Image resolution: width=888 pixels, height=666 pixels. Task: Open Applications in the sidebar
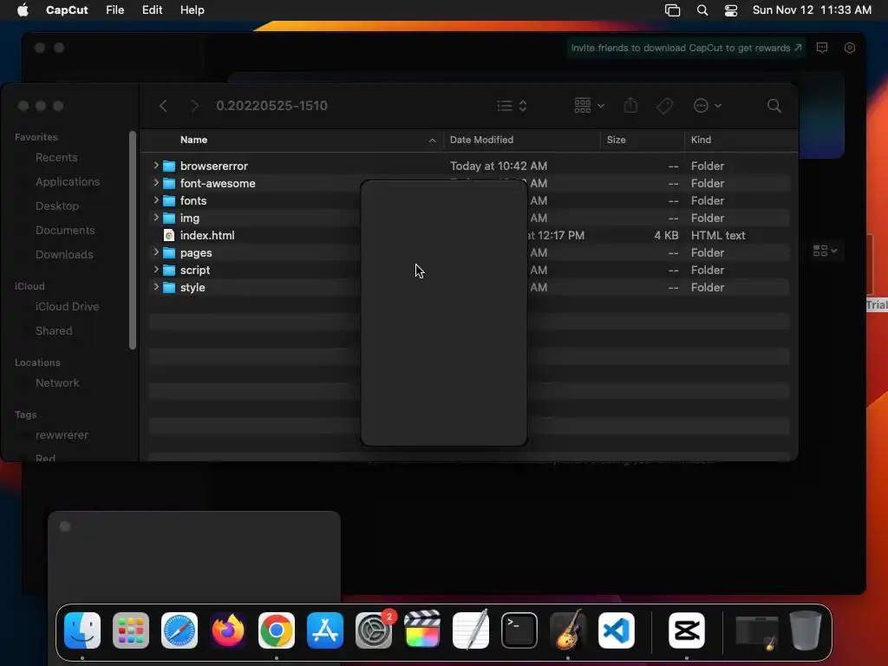[x=68, y=182]
